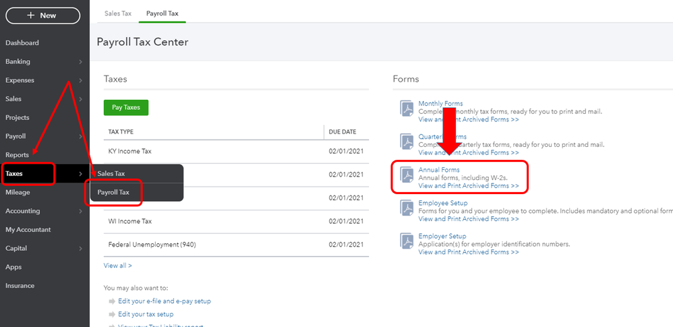Open Edit your e-file and e-pay setup
The height and width of the screenshot is (327, 673).
[164, 301]
